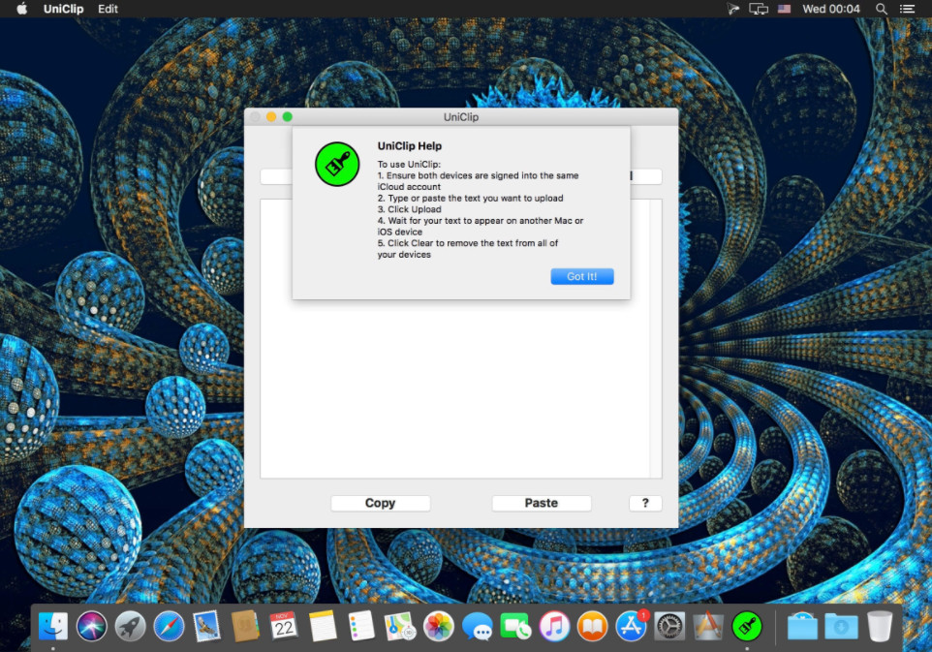Viewport: 932px width, 652px height.
Task: Click the Wed 00:04 clock in menu bar
Action: (831, 9)
